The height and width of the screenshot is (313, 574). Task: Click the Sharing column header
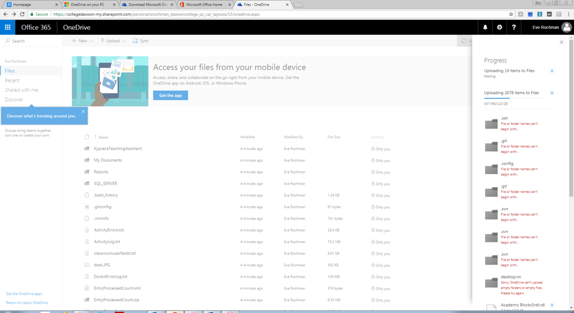coord(377,137)
